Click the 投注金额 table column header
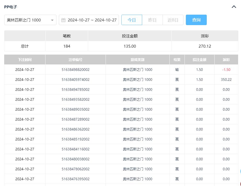 (x=199, y=60)
